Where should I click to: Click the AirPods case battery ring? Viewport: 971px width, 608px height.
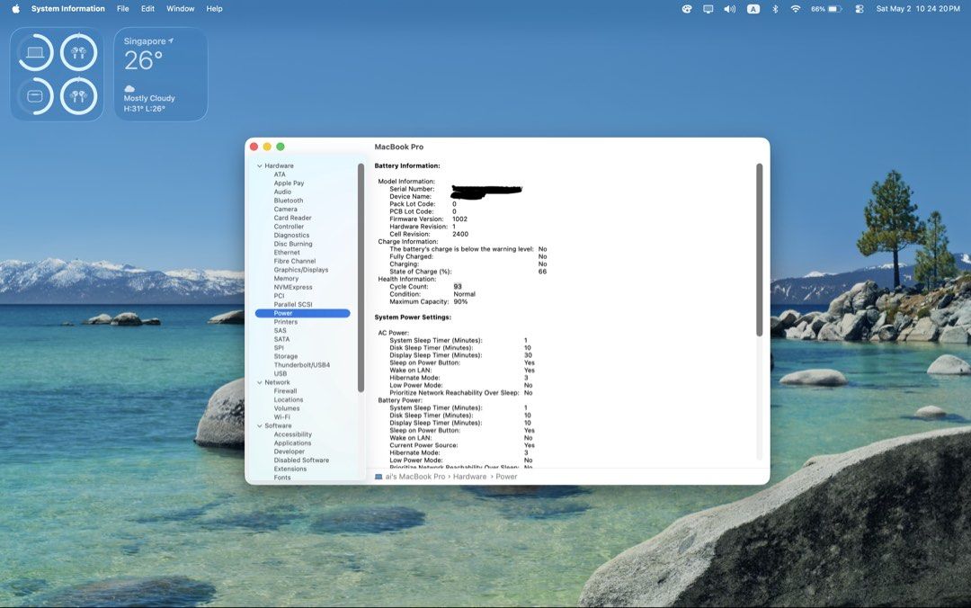click(35, 96)
